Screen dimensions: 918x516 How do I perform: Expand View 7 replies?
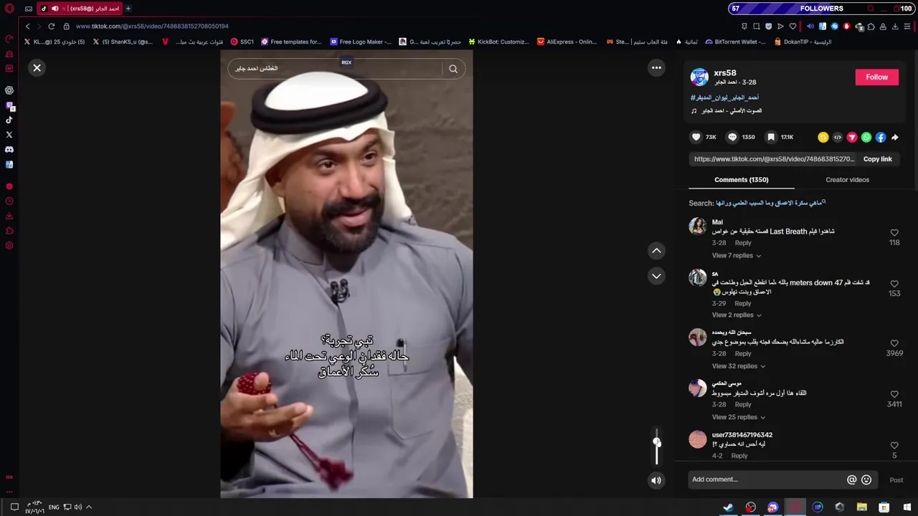[737, 256]
